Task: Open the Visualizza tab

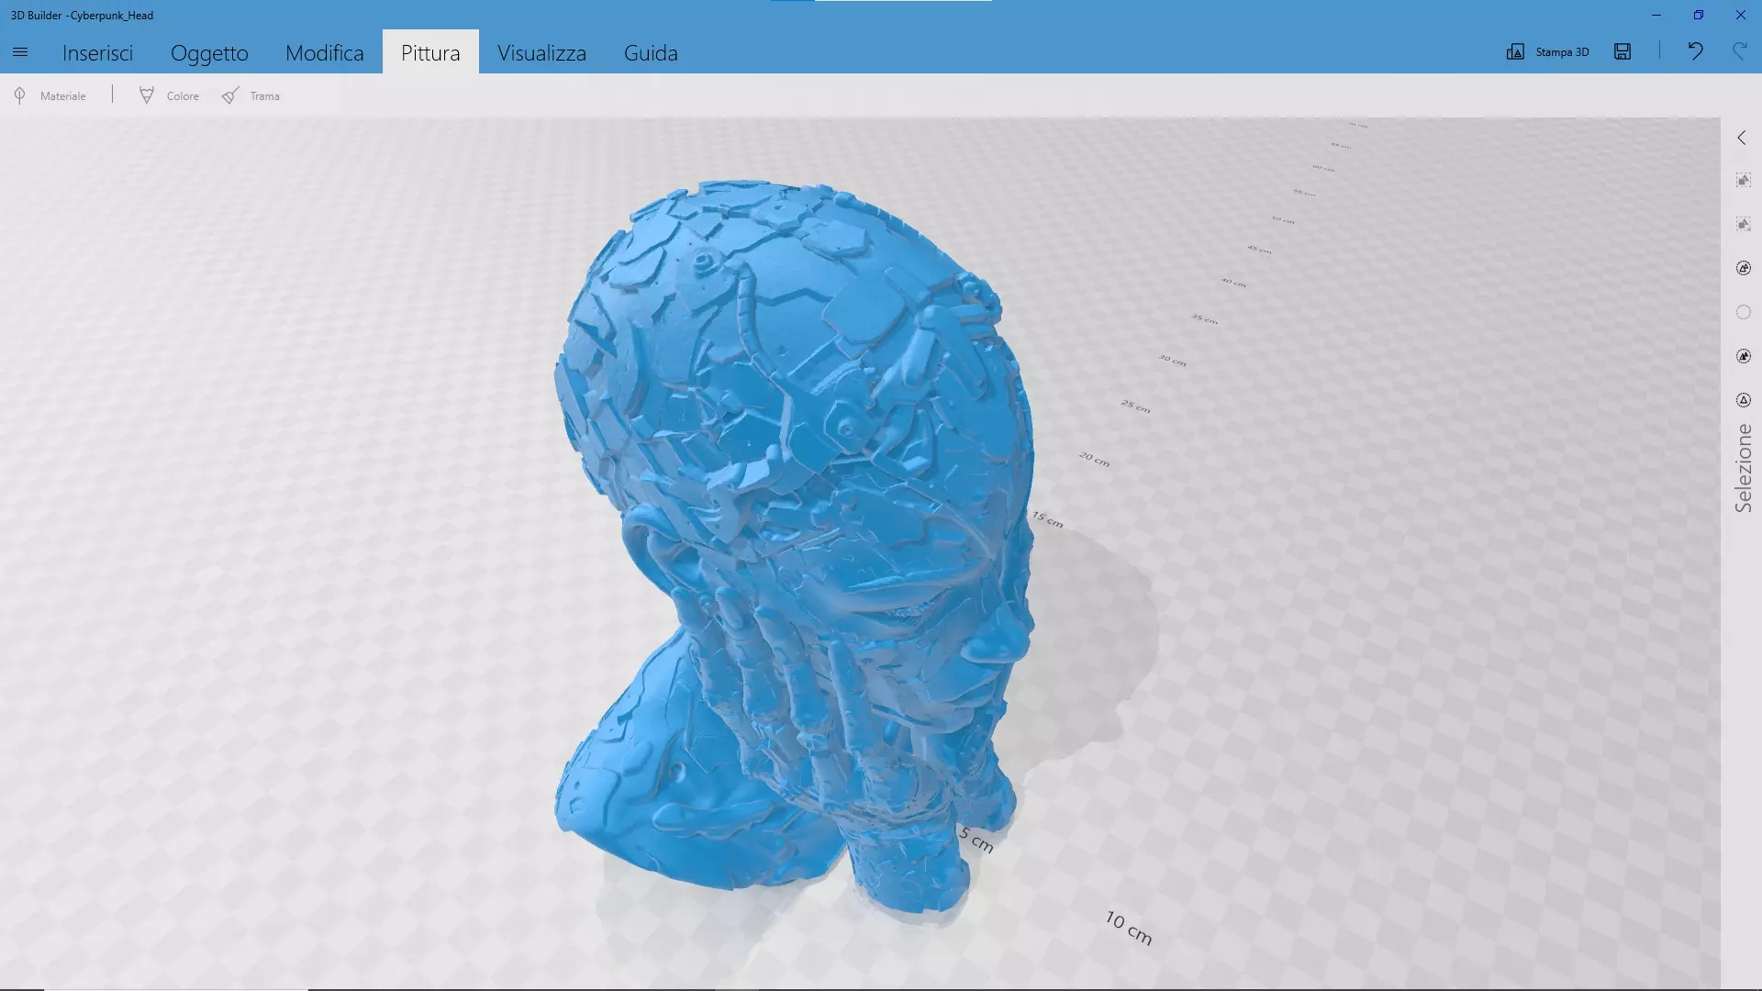Action: [541, 52]
